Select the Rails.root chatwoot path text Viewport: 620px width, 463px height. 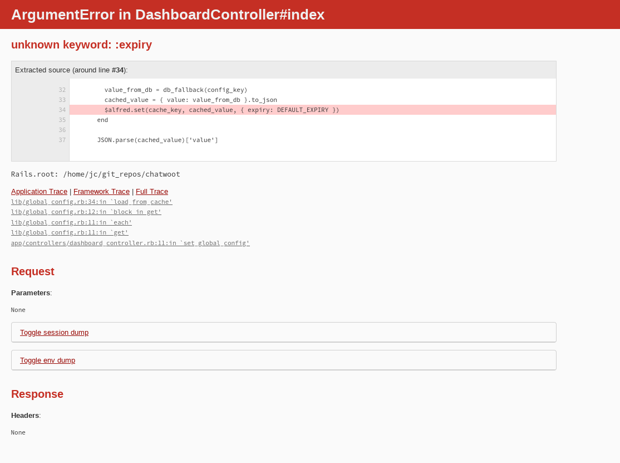[95, 174]
